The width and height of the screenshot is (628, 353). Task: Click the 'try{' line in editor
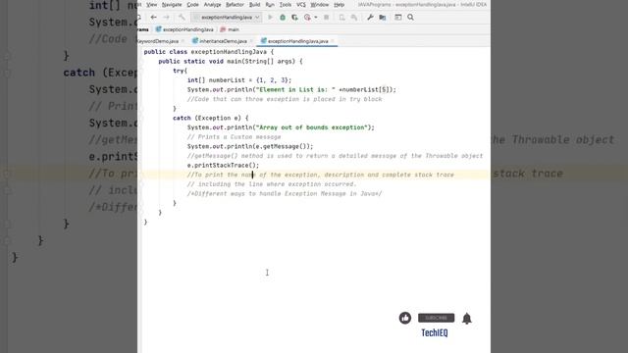point(180,71)
